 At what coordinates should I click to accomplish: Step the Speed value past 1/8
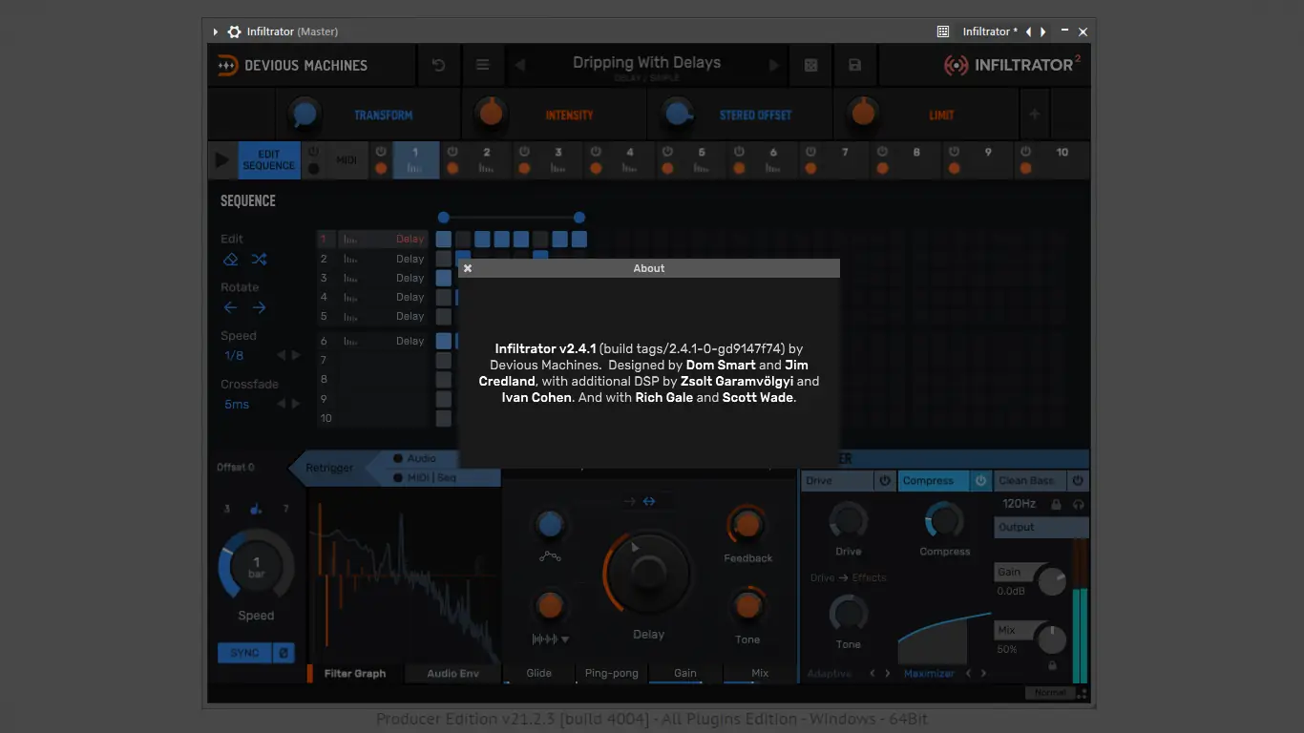pos(297,355)
